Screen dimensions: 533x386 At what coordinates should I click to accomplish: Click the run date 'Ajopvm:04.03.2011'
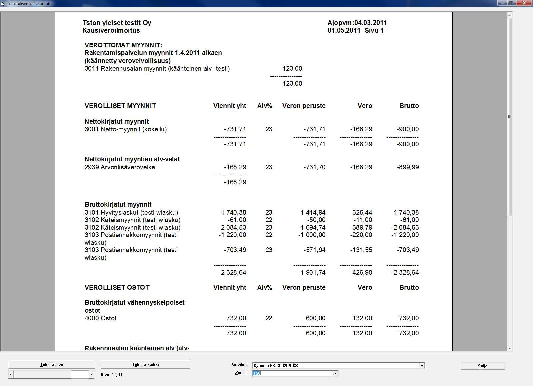[357, 23]
